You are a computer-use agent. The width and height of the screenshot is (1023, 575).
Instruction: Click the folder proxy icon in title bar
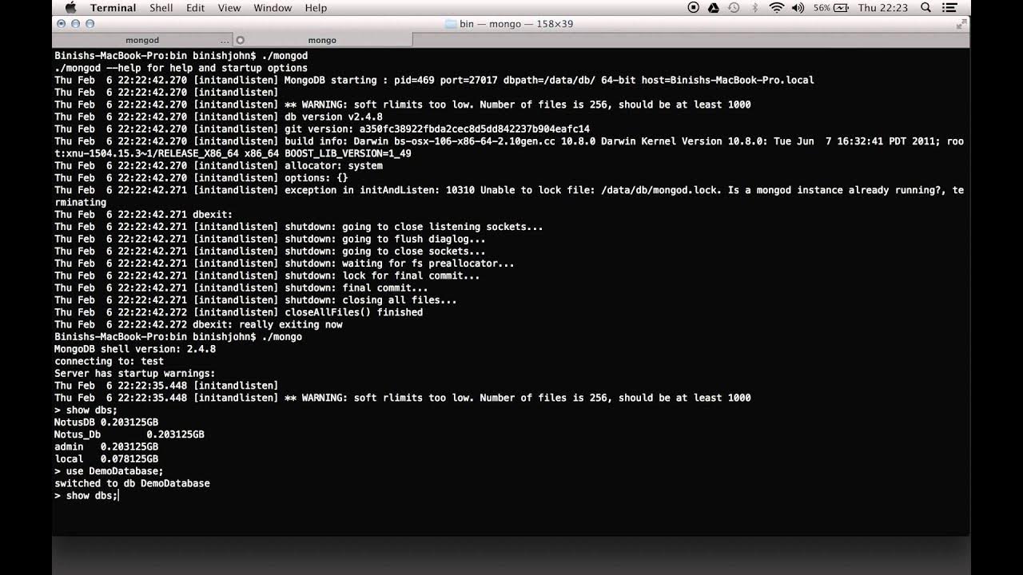tap(450, 24)
